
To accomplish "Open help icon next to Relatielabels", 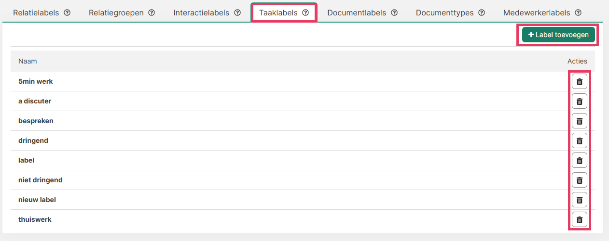I will [67, 13].
